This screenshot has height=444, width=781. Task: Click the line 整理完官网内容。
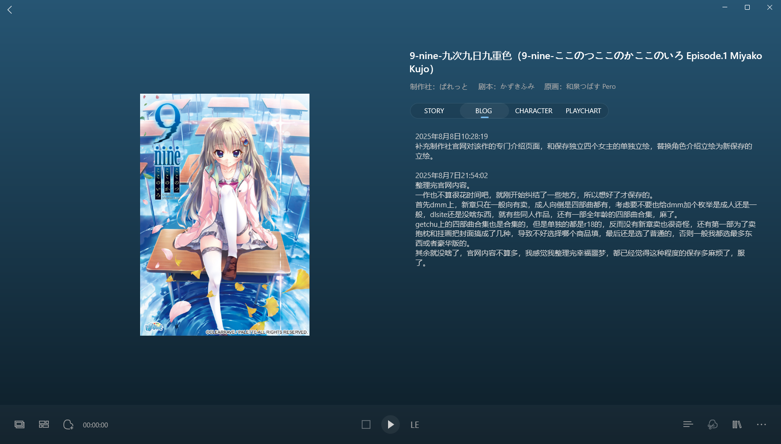click(x=443, y=185)
